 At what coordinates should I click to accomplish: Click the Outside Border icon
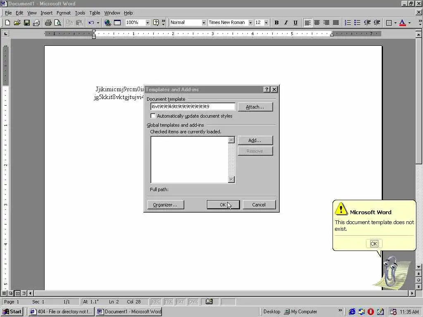(389, 23)
